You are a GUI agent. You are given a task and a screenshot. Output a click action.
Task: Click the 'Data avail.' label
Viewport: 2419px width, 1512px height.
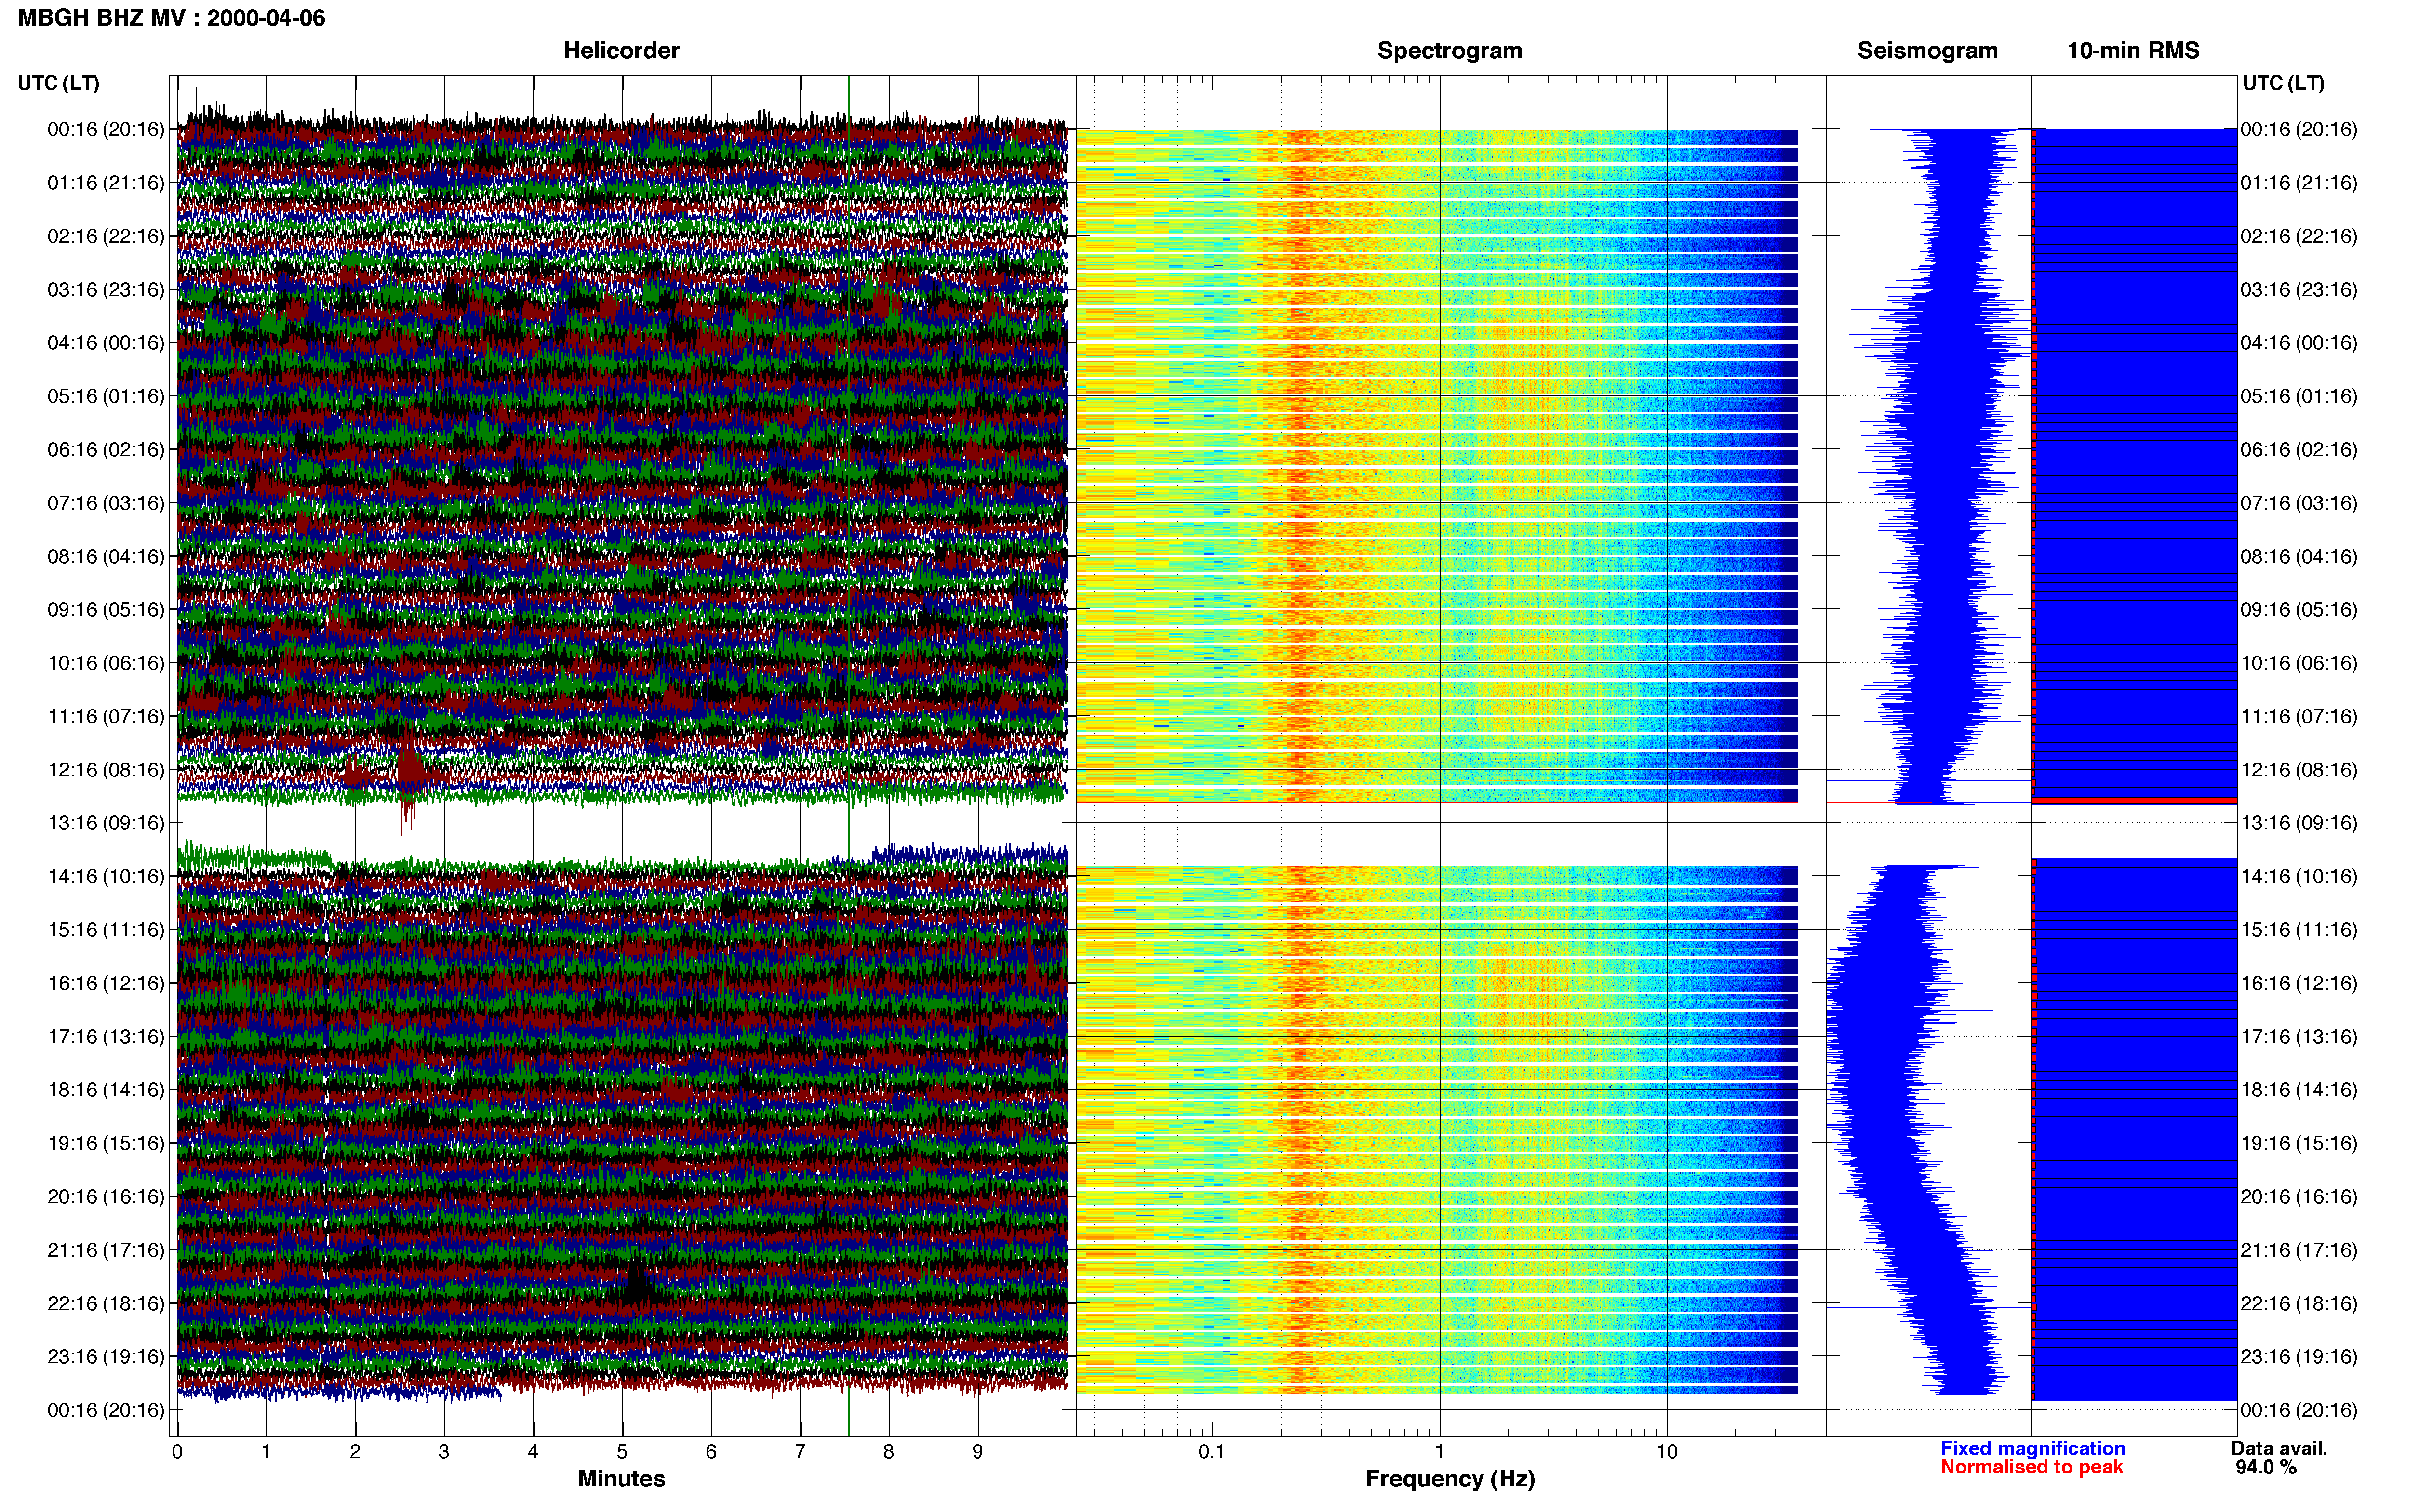click(2279, 1449)
